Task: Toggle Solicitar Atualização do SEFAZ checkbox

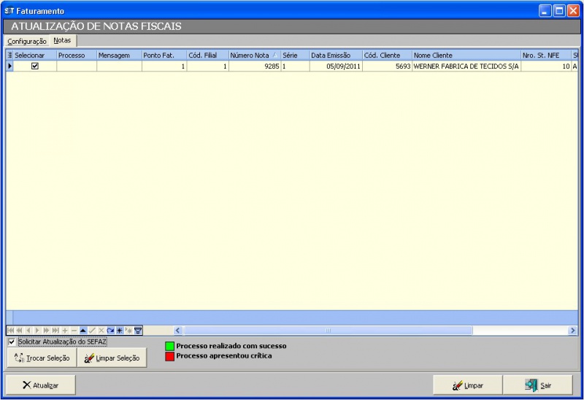Action: click(x=12, y=342)
